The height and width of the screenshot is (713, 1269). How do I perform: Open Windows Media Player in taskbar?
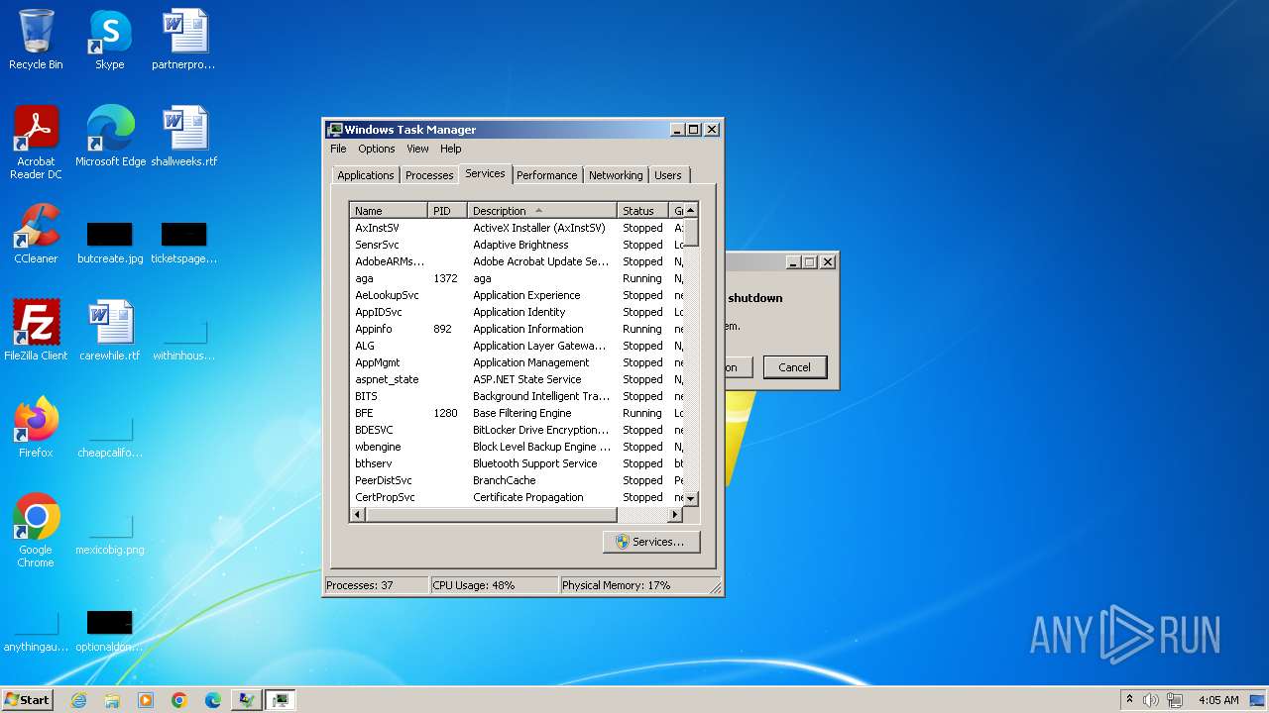146,700
